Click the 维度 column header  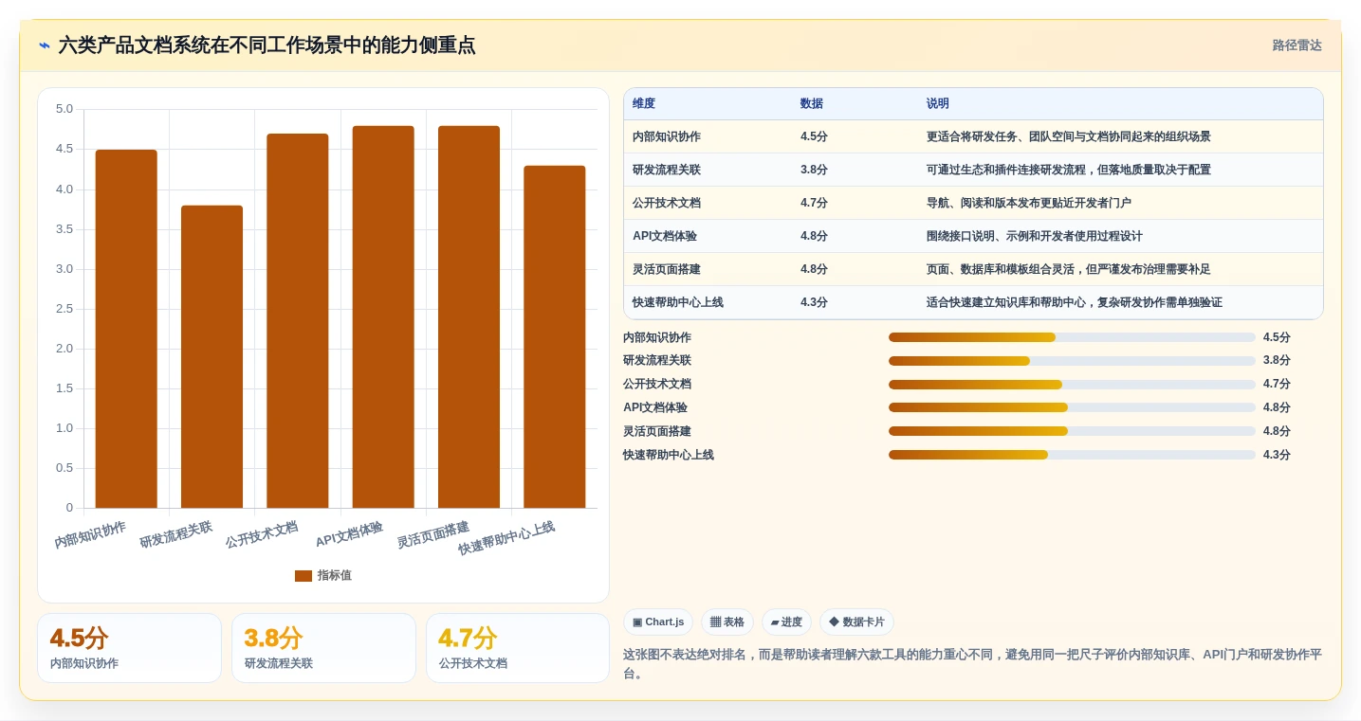[x=644, y=104]
